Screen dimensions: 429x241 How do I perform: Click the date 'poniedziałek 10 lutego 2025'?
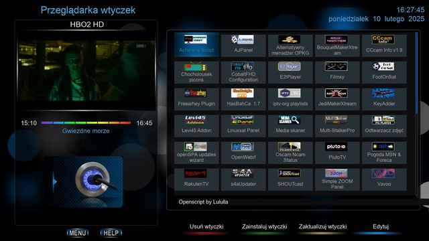[x=377, y=19]
